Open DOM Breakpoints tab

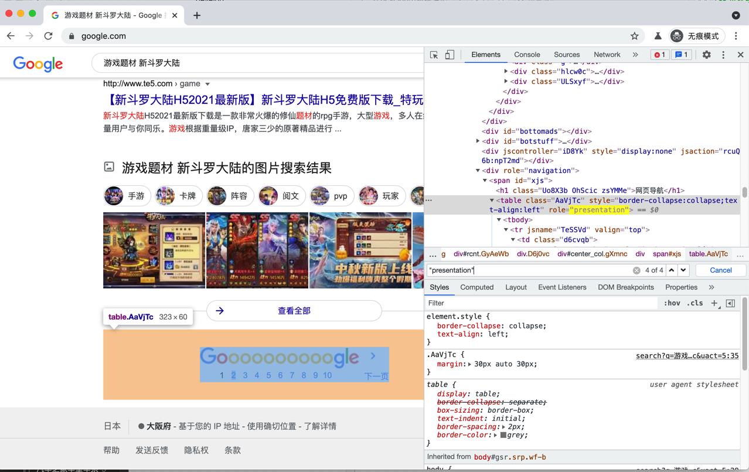pyautogui.click(x=625, y=287)
